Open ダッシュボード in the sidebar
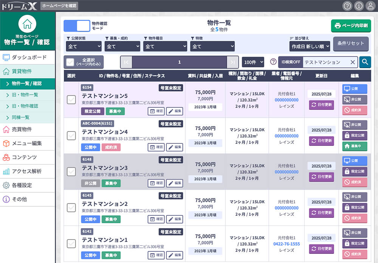This screenshot has width=378, height=263. click(29, 58)
